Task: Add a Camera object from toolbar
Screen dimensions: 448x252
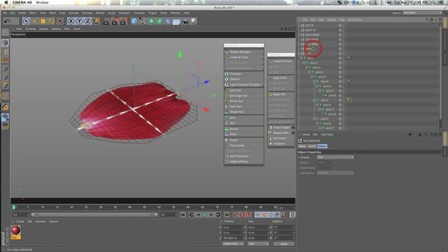Action: point(185,21)
